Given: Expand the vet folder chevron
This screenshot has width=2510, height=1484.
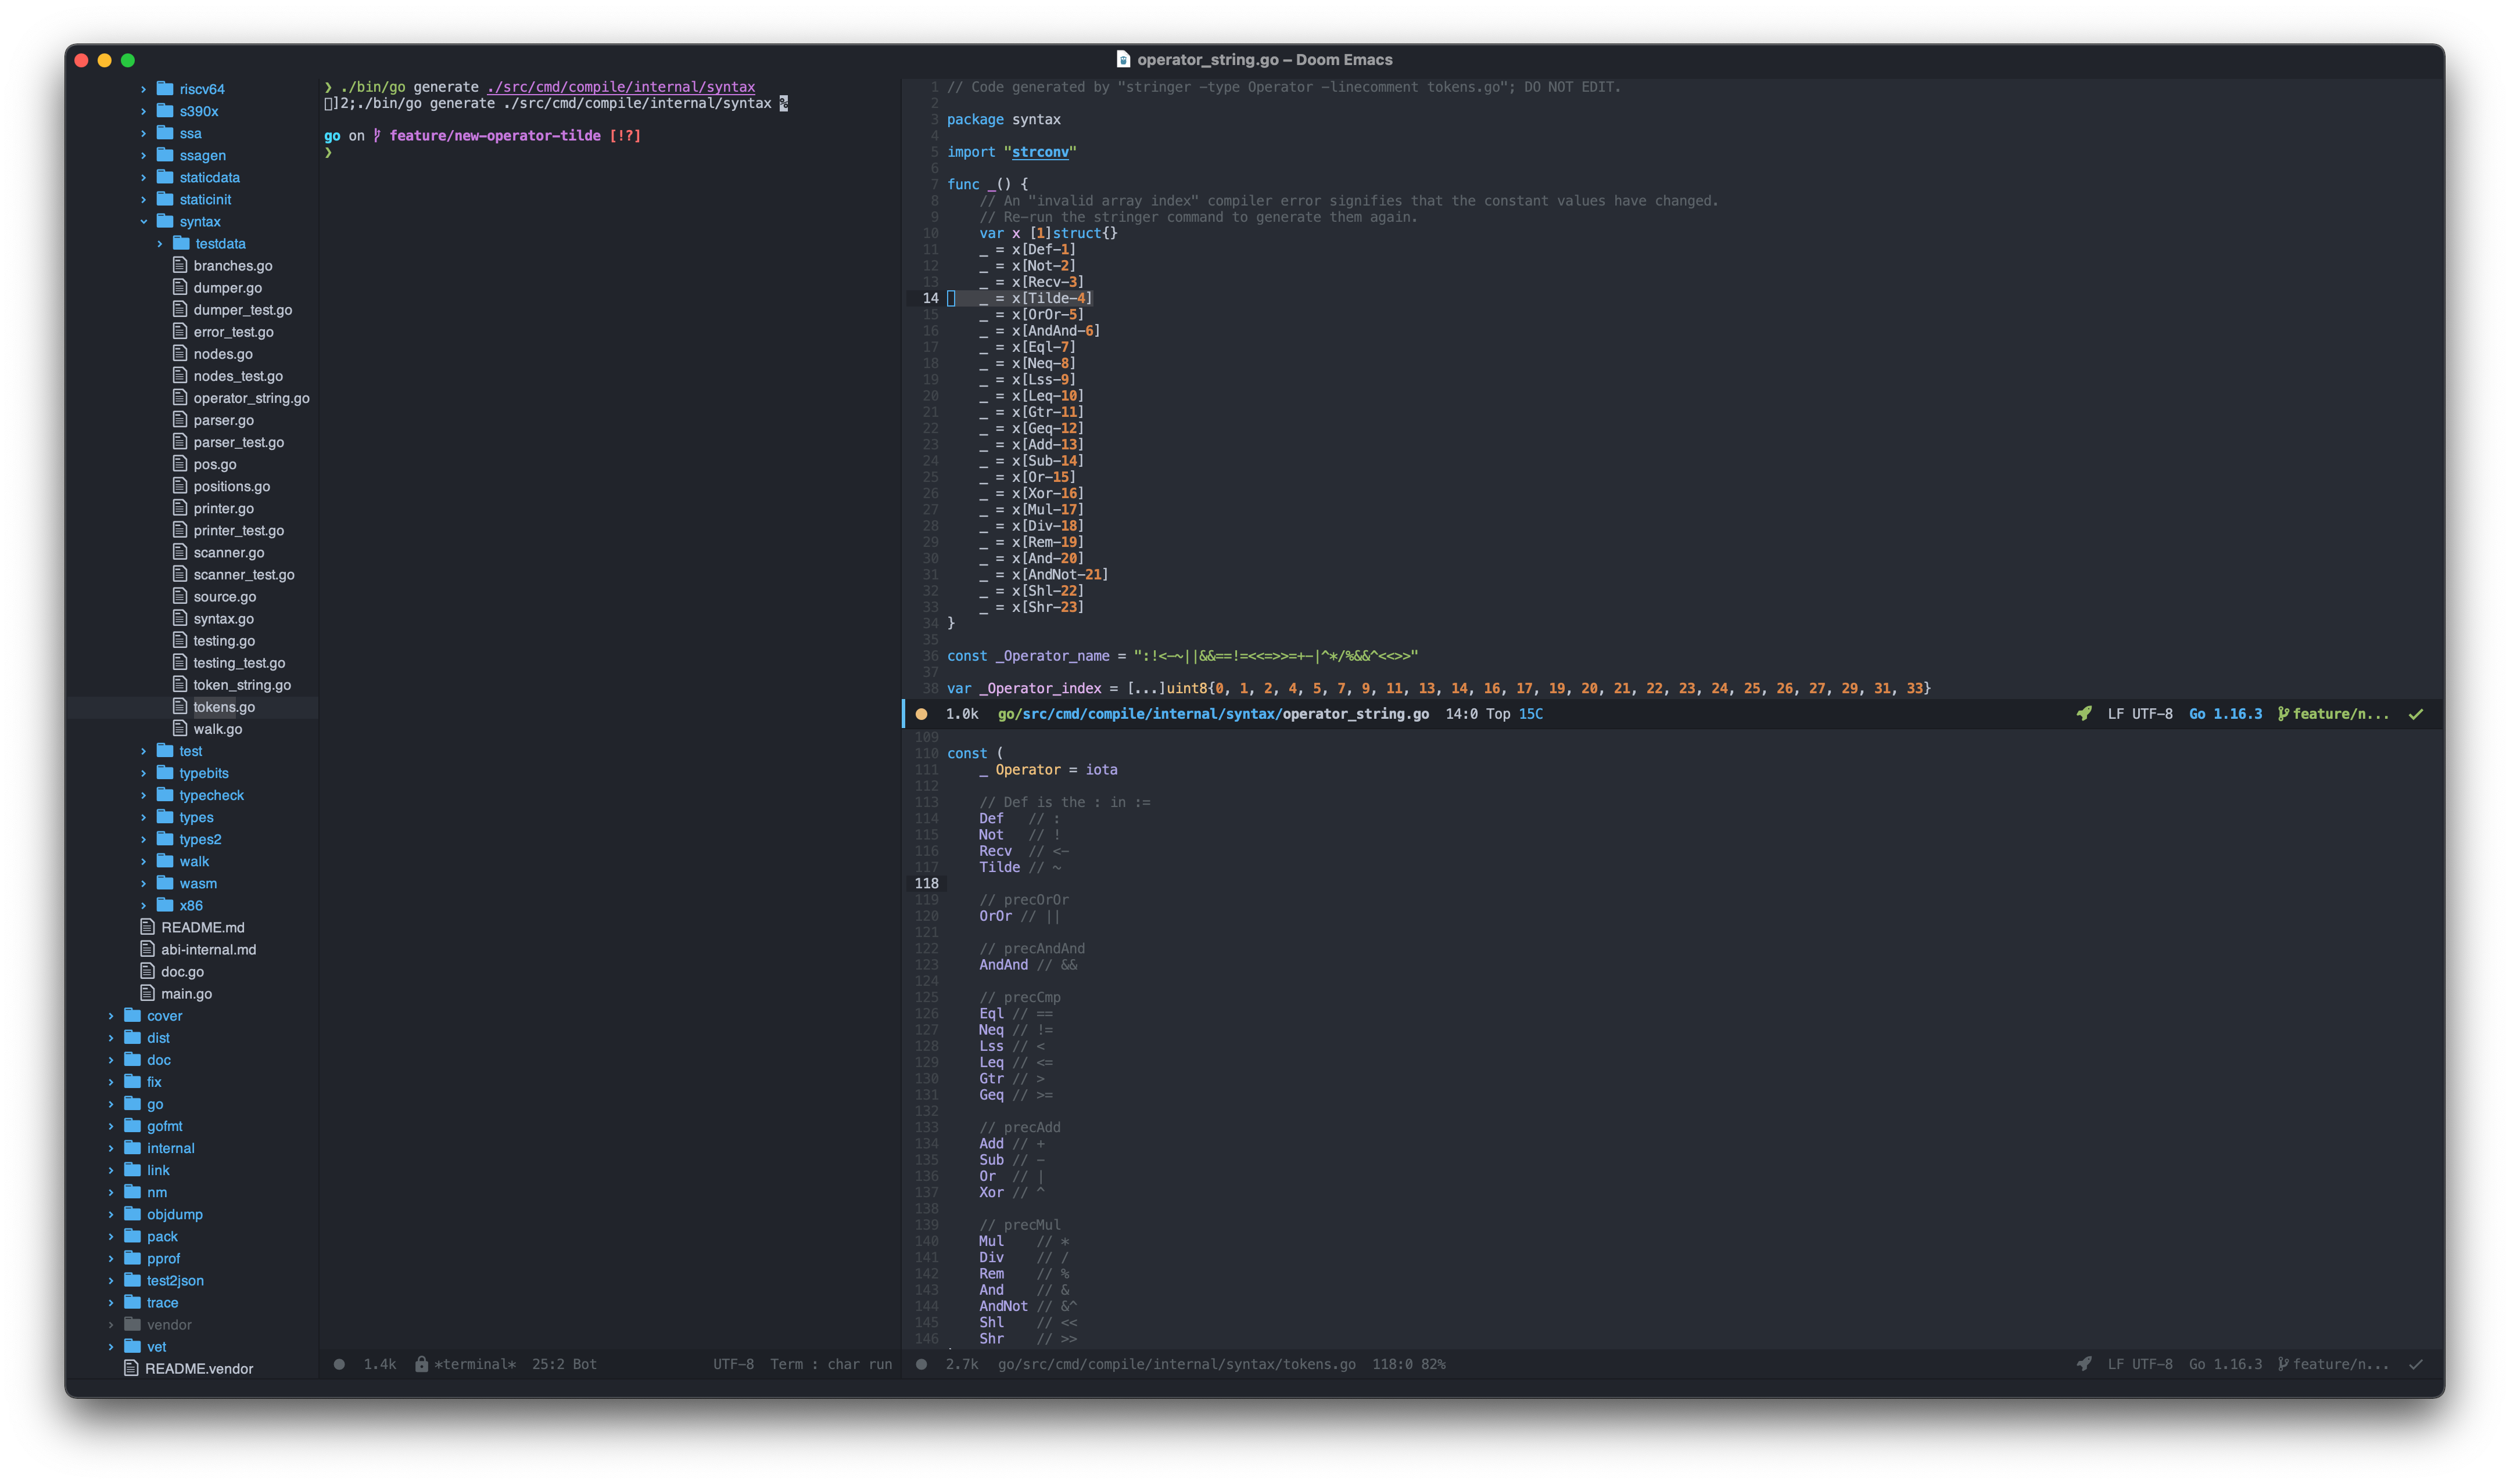Looking at the screenshot, I should point(111,1347).
